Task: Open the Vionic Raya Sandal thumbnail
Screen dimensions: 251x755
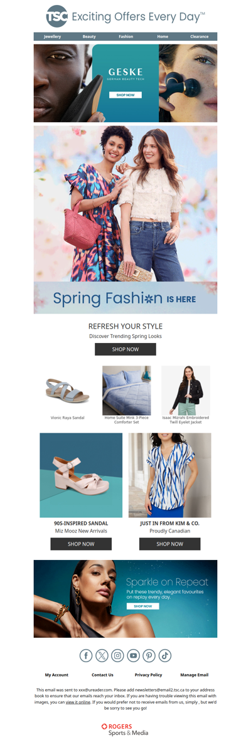Action: (x=68, y=390)
